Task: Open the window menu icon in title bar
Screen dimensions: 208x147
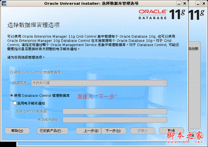Action: click(4, 3)
